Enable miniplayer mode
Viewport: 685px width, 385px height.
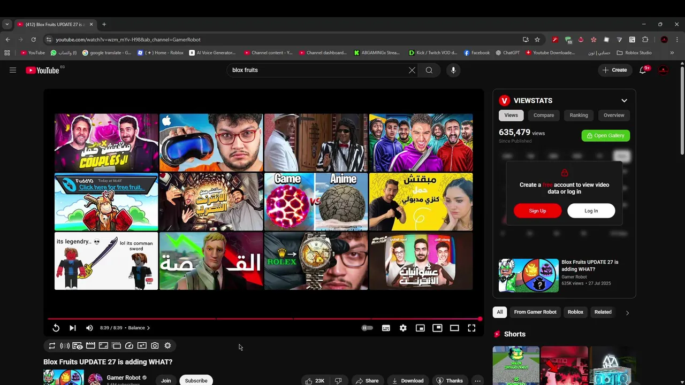point(420,328)
